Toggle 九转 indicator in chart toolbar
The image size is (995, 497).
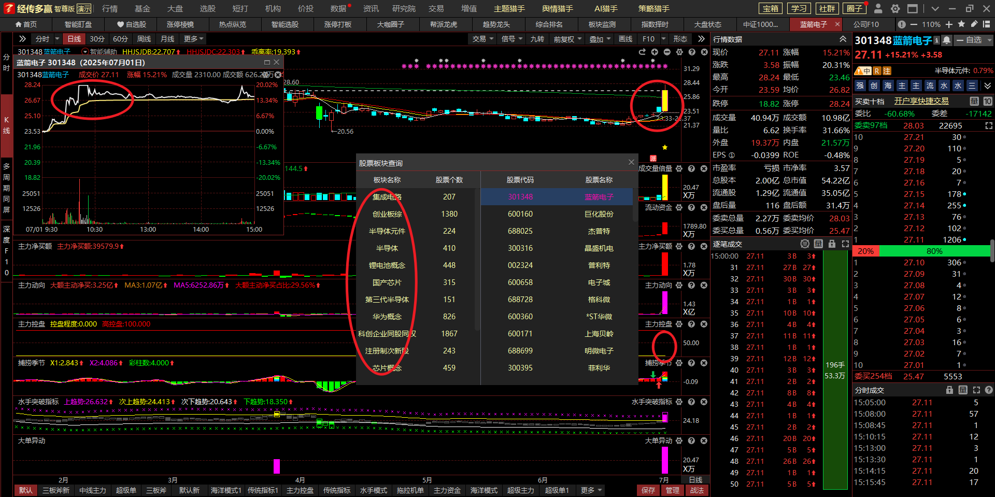pos(537,39)
